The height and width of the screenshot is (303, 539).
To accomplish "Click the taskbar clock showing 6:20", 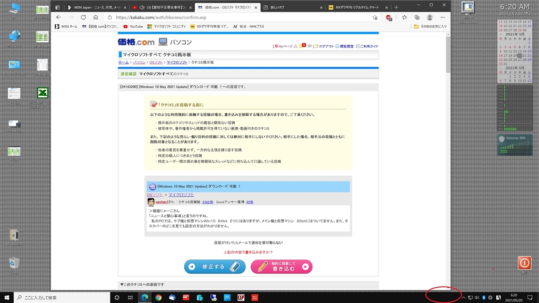I will 514,298.
